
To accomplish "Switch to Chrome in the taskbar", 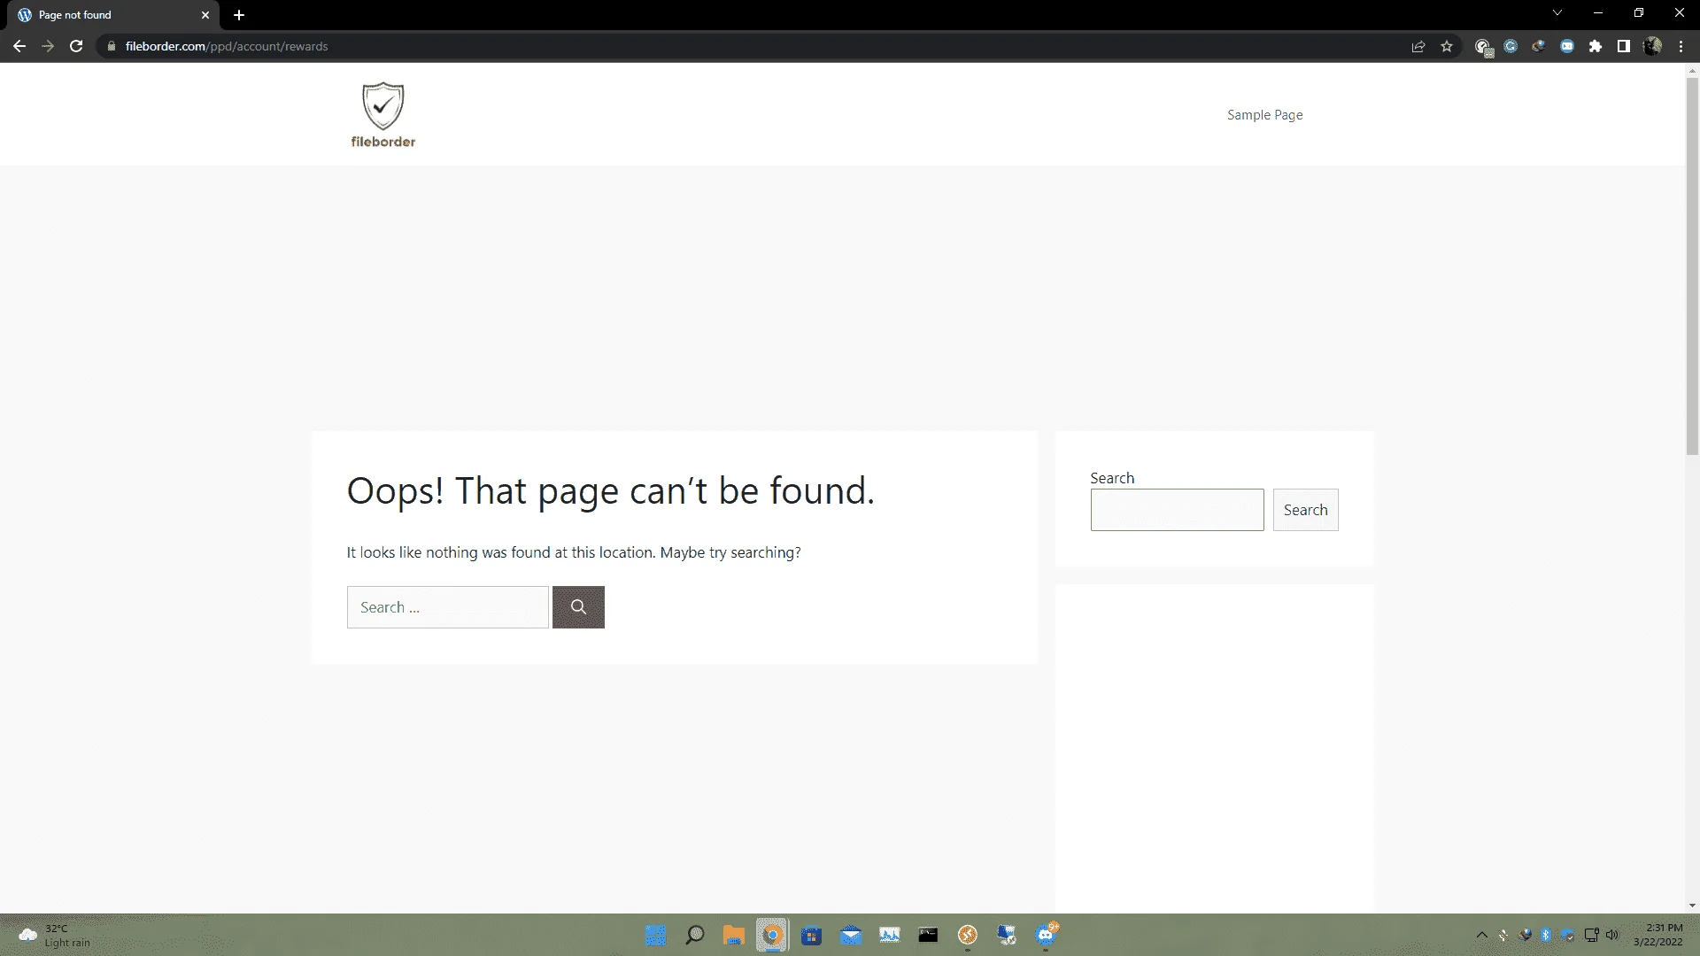I will (x=772, y=935).
